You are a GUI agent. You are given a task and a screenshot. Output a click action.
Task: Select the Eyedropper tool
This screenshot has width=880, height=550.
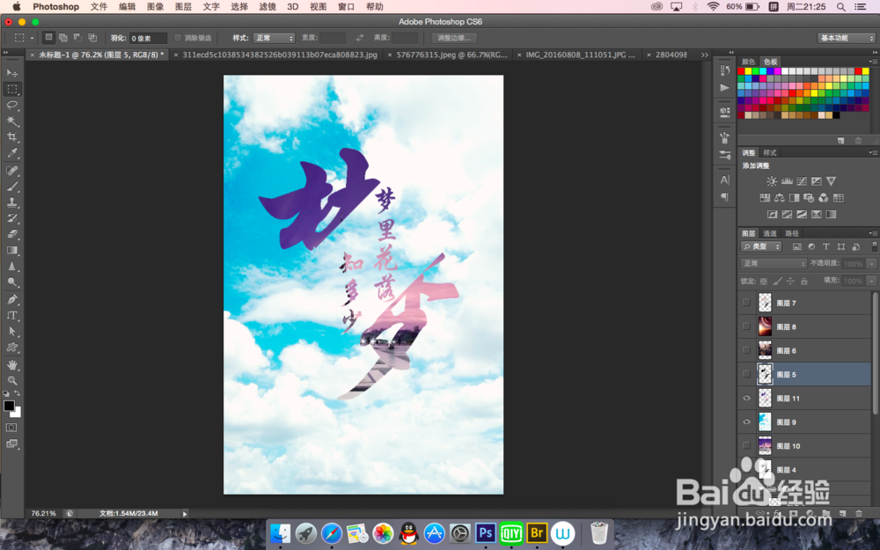tap(12, 152)
